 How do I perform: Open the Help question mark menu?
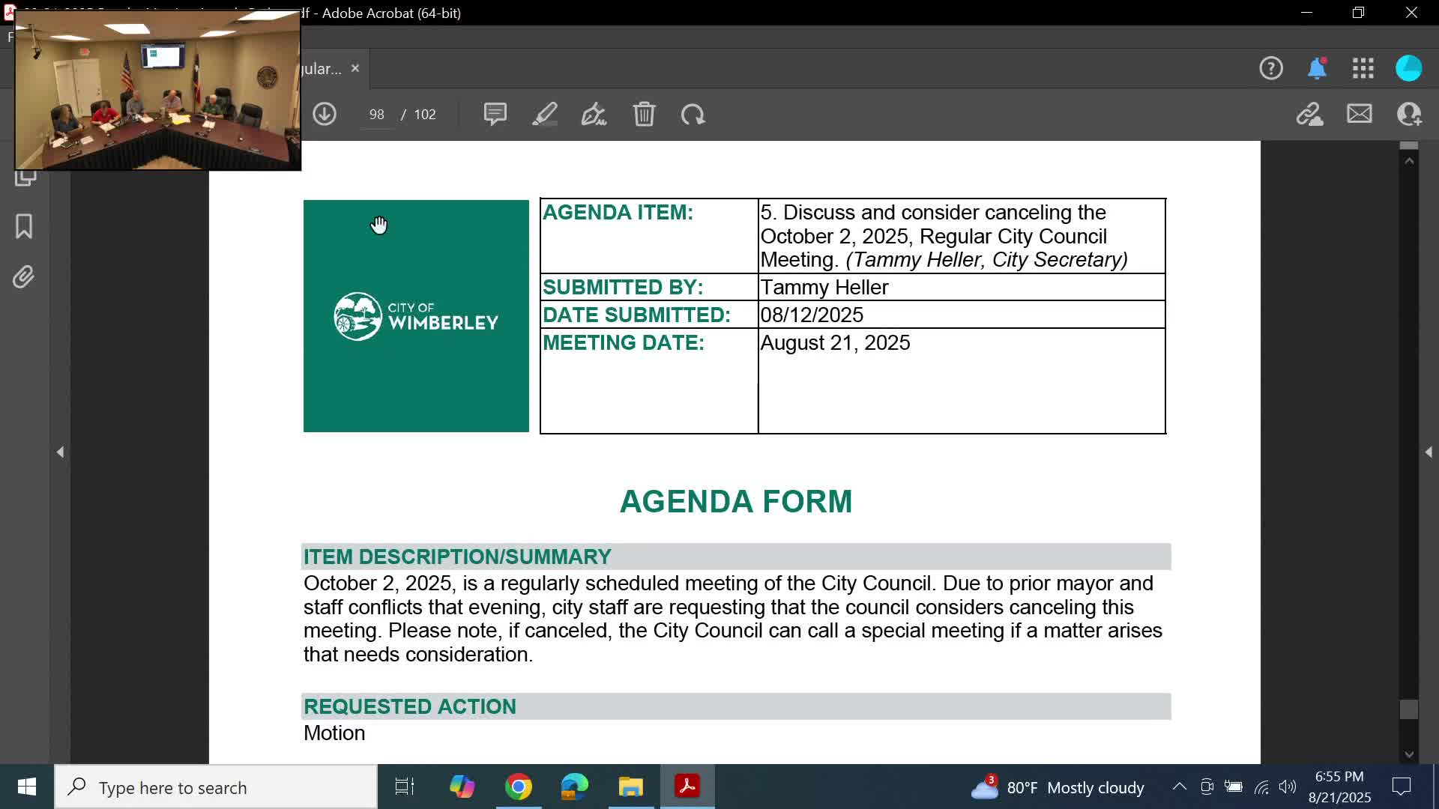[x=1271, y=68]
